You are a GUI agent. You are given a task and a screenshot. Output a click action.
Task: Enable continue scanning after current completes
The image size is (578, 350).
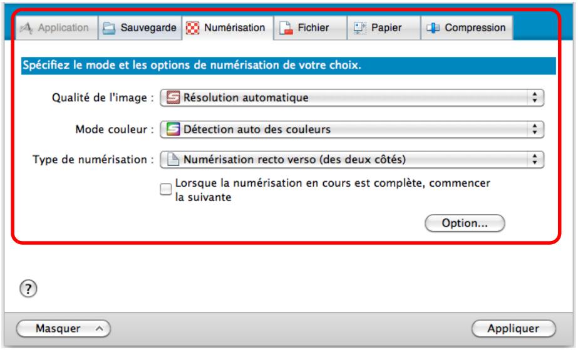tap(166, 189)
